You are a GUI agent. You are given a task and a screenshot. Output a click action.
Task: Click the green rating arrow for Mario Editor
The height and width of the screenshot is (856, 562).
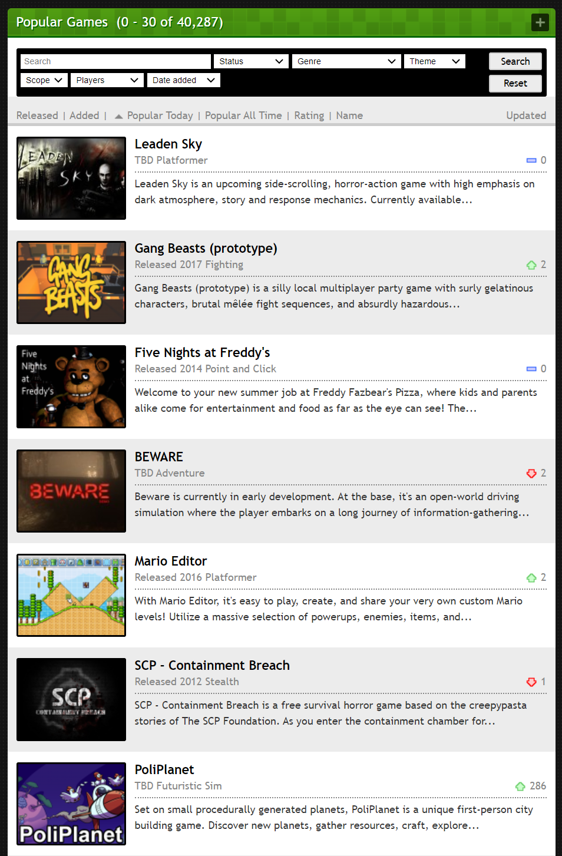tap(531, 578)
